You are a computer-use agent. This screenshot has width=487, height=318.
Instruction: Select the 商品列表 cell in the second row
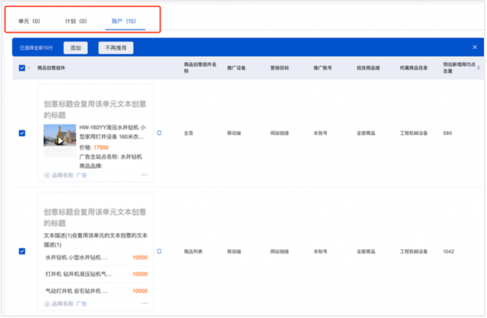193,251
